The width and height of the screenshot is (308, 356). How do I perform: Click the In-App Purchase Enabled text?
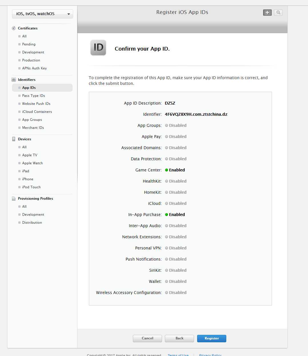pos(177,215)
